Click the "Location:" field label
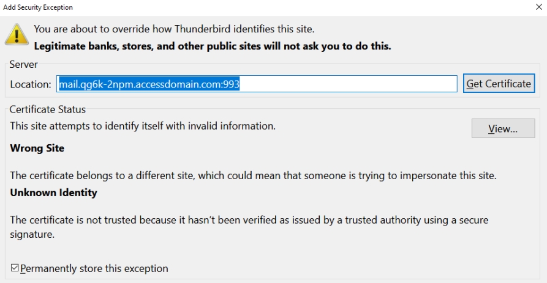Screen dimensions: 547x283 pyautogui.click(x=31, y=84)
